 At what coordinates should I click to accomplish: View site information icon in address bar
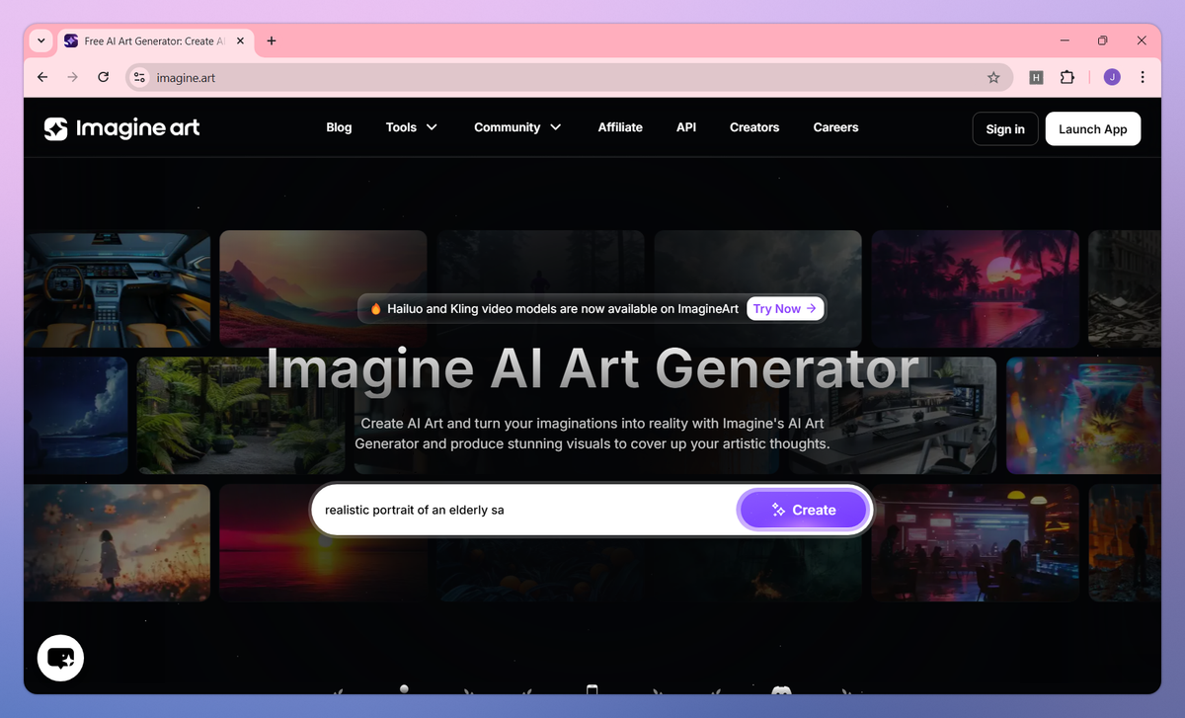(x=139, y=77)
